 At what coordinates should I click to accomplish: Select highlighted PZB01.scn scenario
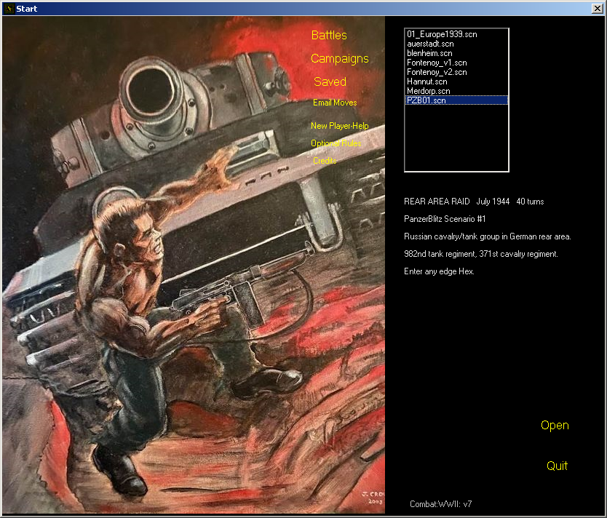point(427,100)
